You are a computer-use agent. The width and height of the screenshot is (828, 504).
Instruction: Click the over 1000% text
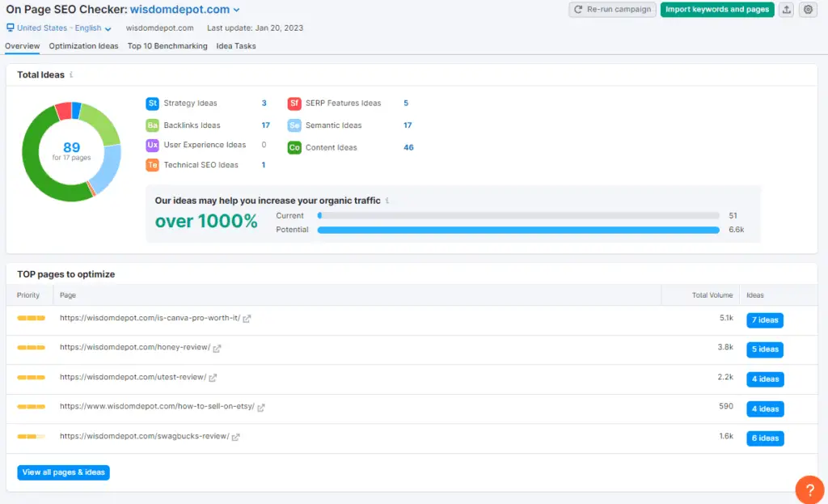pyautogui.click(x=206, y=221)
